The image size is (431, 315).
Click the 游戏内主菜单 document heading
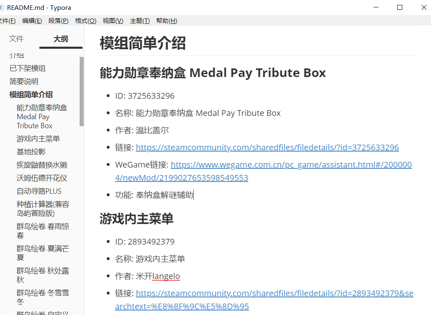[x=136, y=219]
